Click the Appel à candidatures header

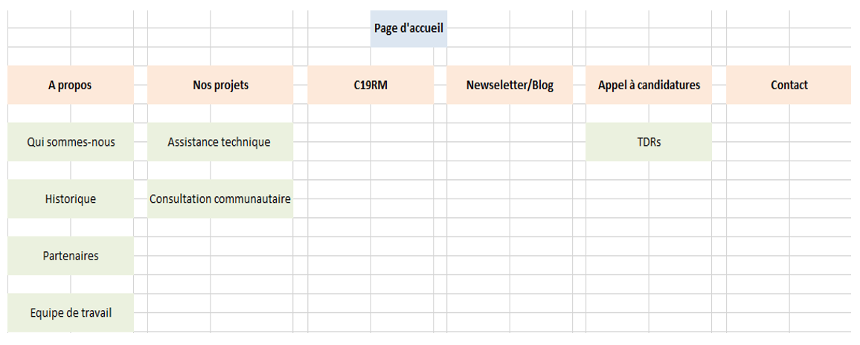[x=649, y=85]
